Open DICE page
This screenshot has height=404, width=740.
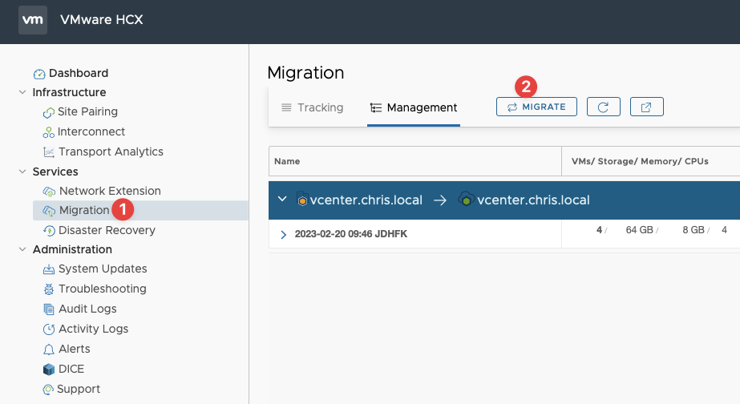[x=71, y=369]
